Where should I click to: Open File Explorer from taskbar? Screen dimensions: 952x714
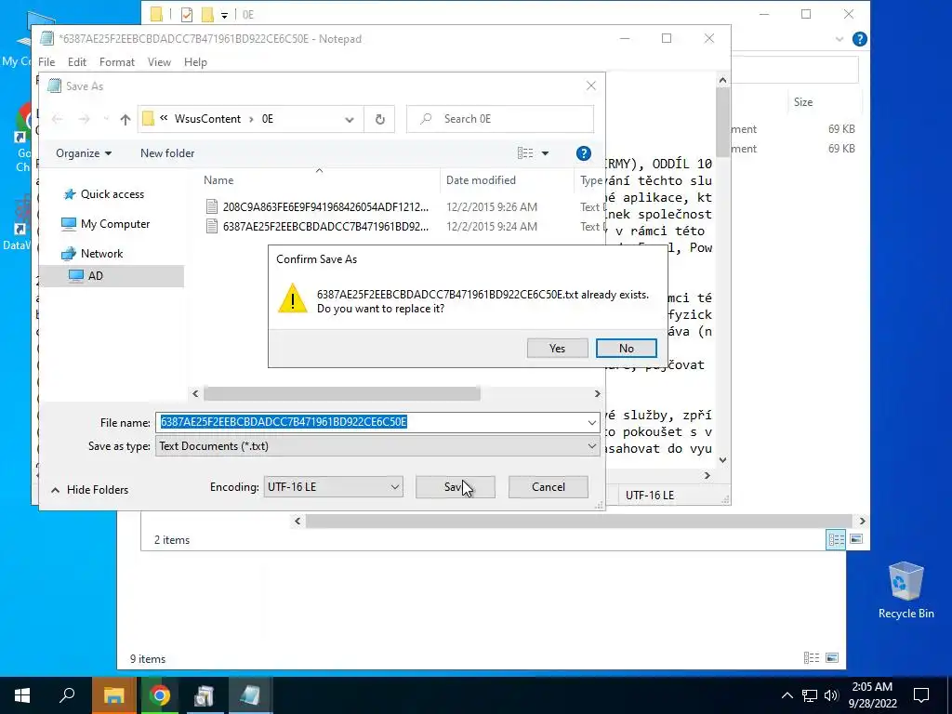point(114,695)
